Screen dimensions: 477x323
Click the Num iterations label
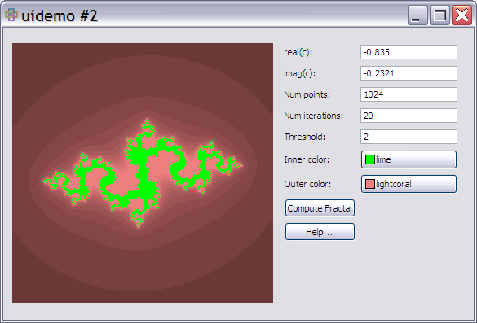click(x=314, y=116)
